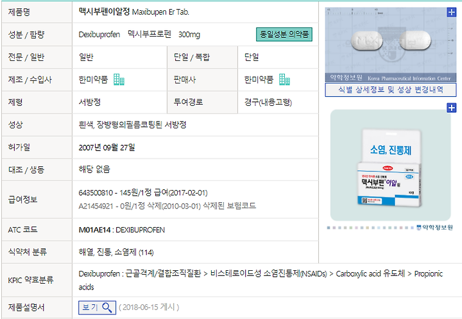Click the ATC 코드 row label
The width and height of the screenshot is (462, 319).
[23, 230]
